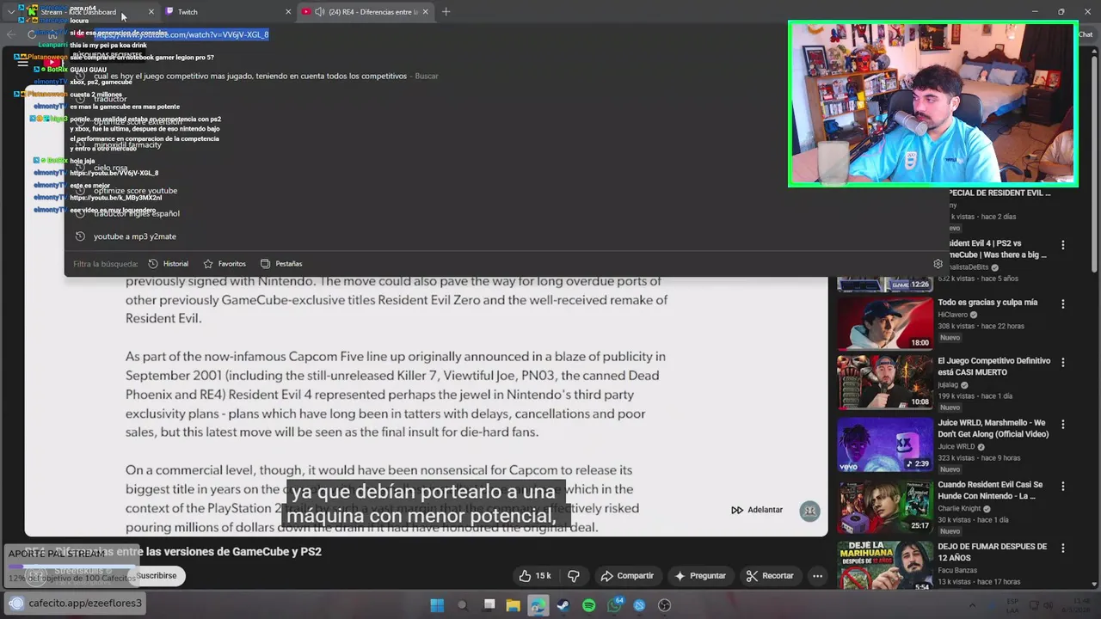Click the Preguntar button

pos(701,575)
